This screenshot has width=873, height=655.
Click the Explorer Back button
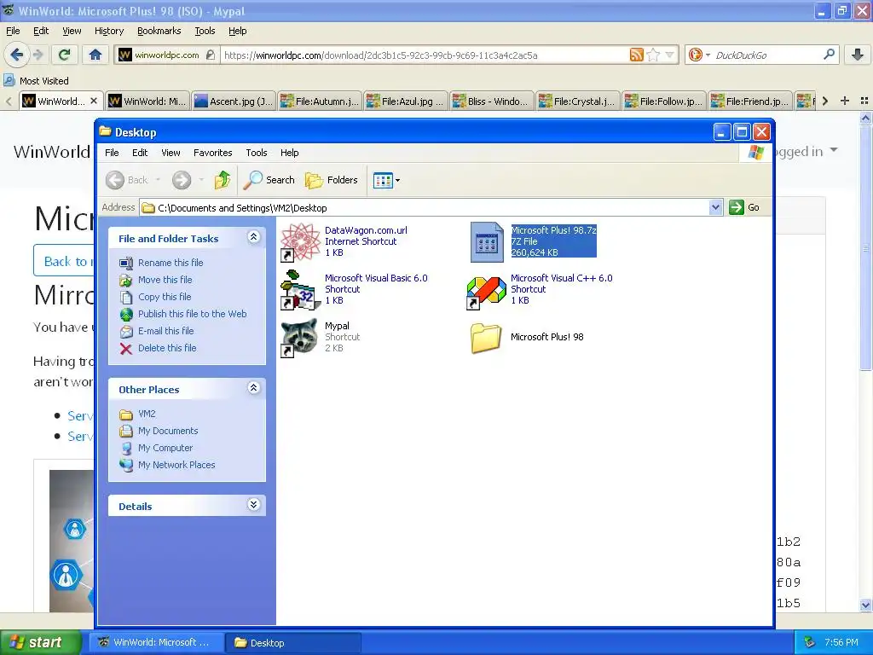(127, 180)
